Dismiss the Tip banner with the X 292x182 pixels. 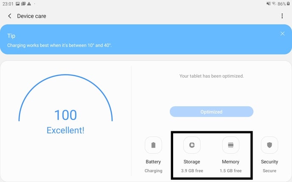coord(283,33)
